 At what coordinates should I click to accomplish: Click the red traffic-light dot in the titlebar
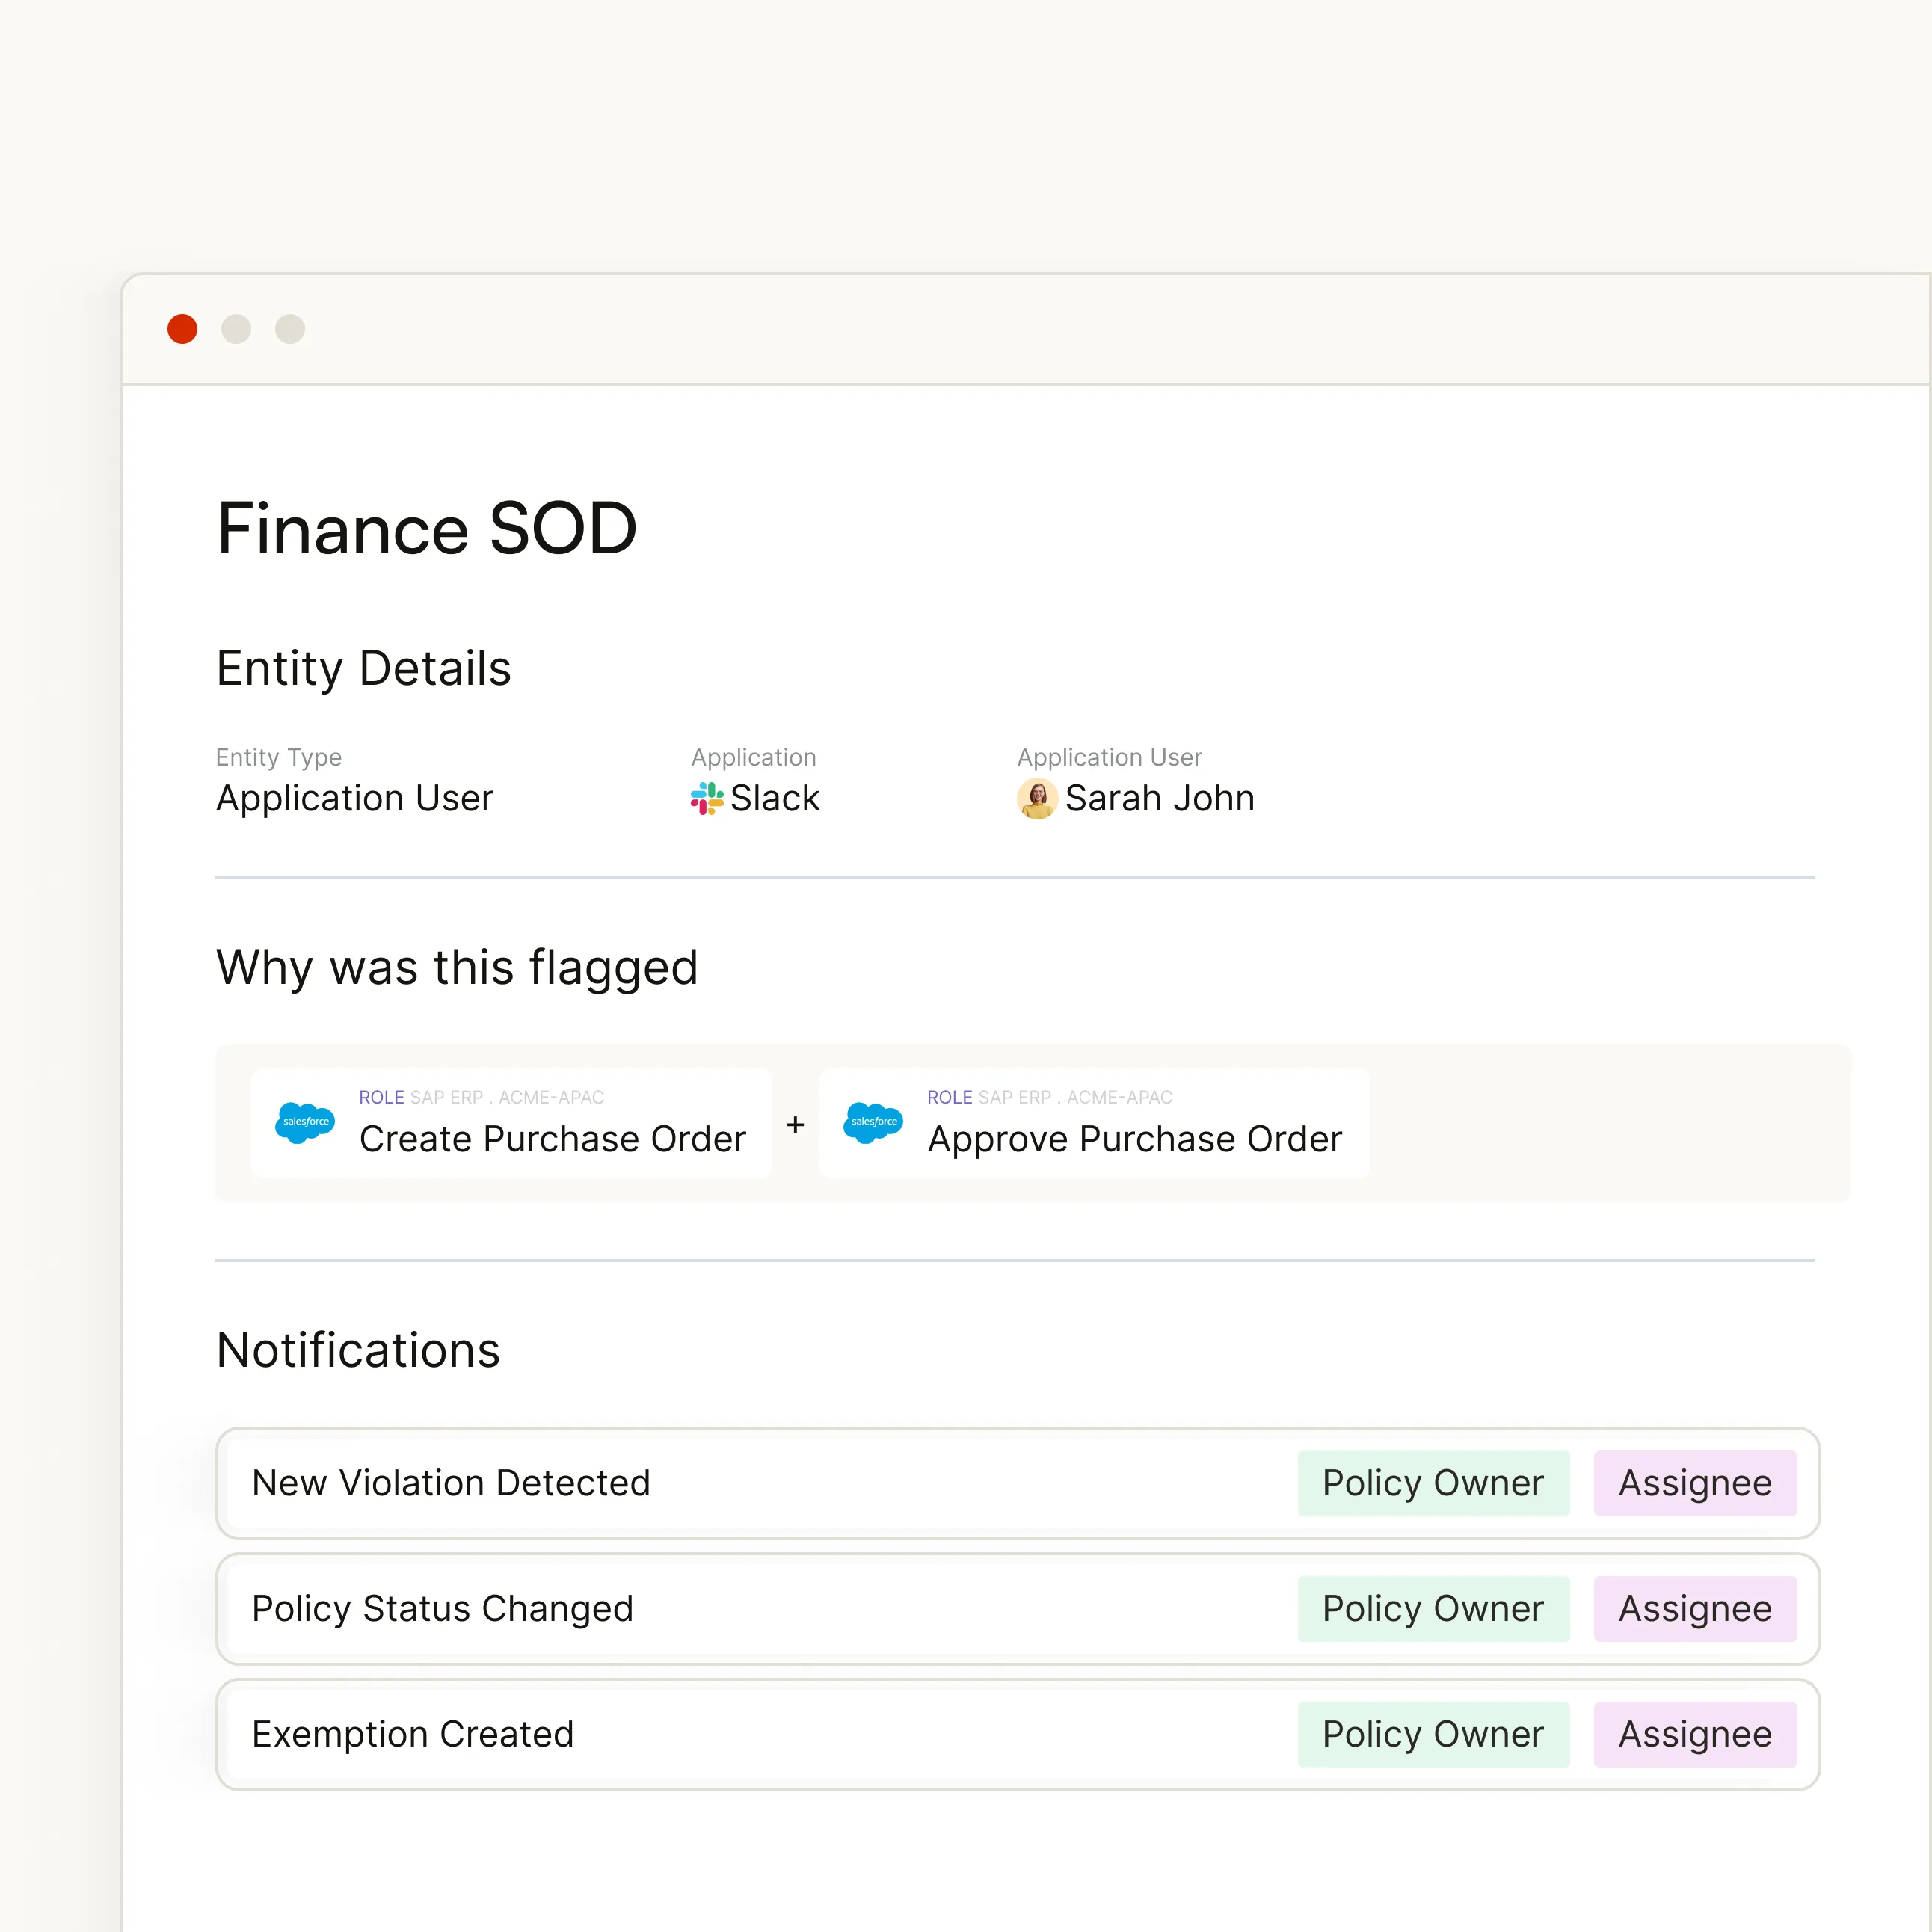[182, 328]
